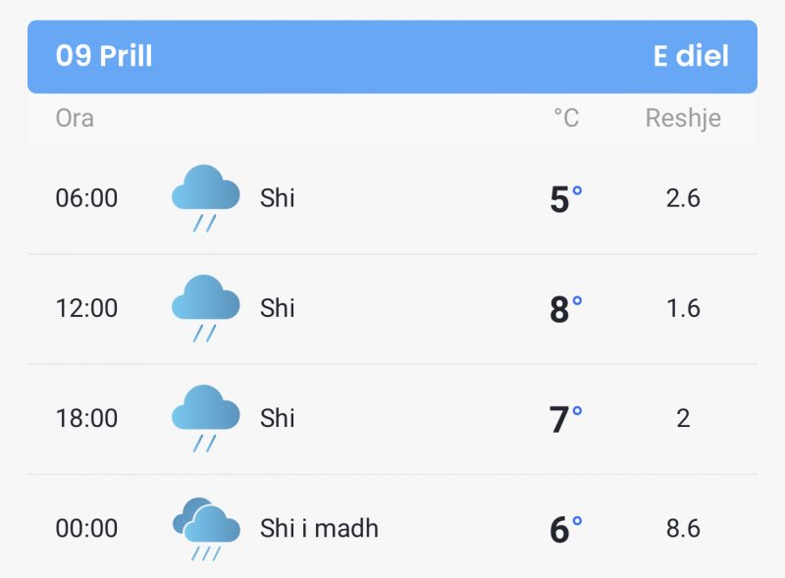
Task: Click the 2.6 precipitation value
Action: pos(683,198)
